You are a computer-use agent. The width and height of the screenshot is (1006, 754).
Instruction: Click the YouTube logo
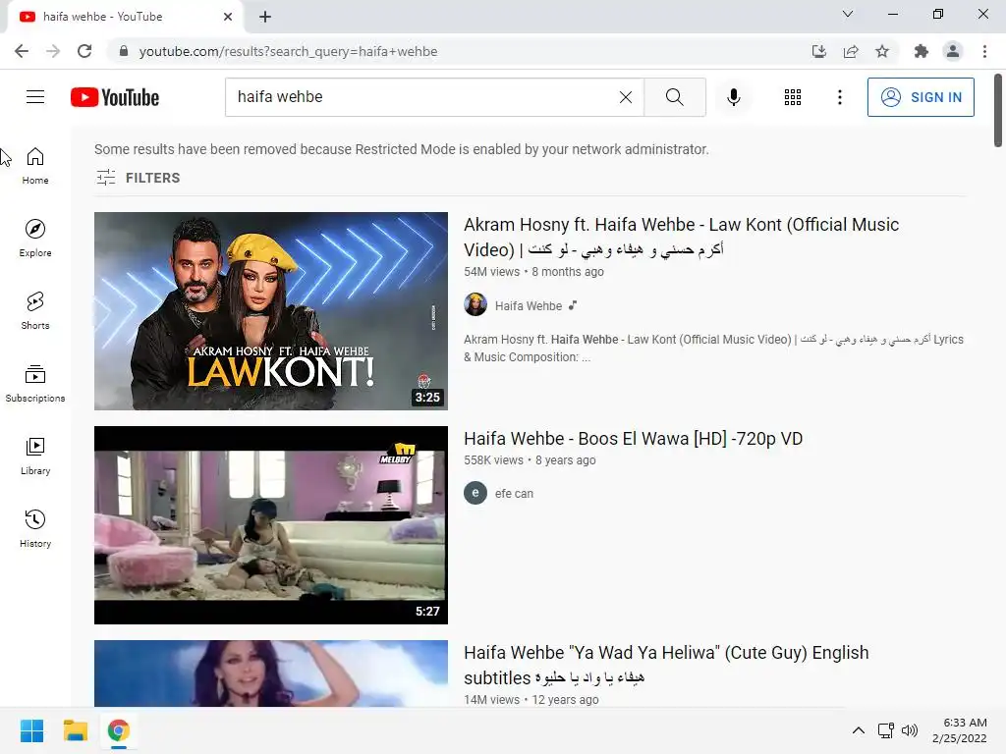pos(115,97)
